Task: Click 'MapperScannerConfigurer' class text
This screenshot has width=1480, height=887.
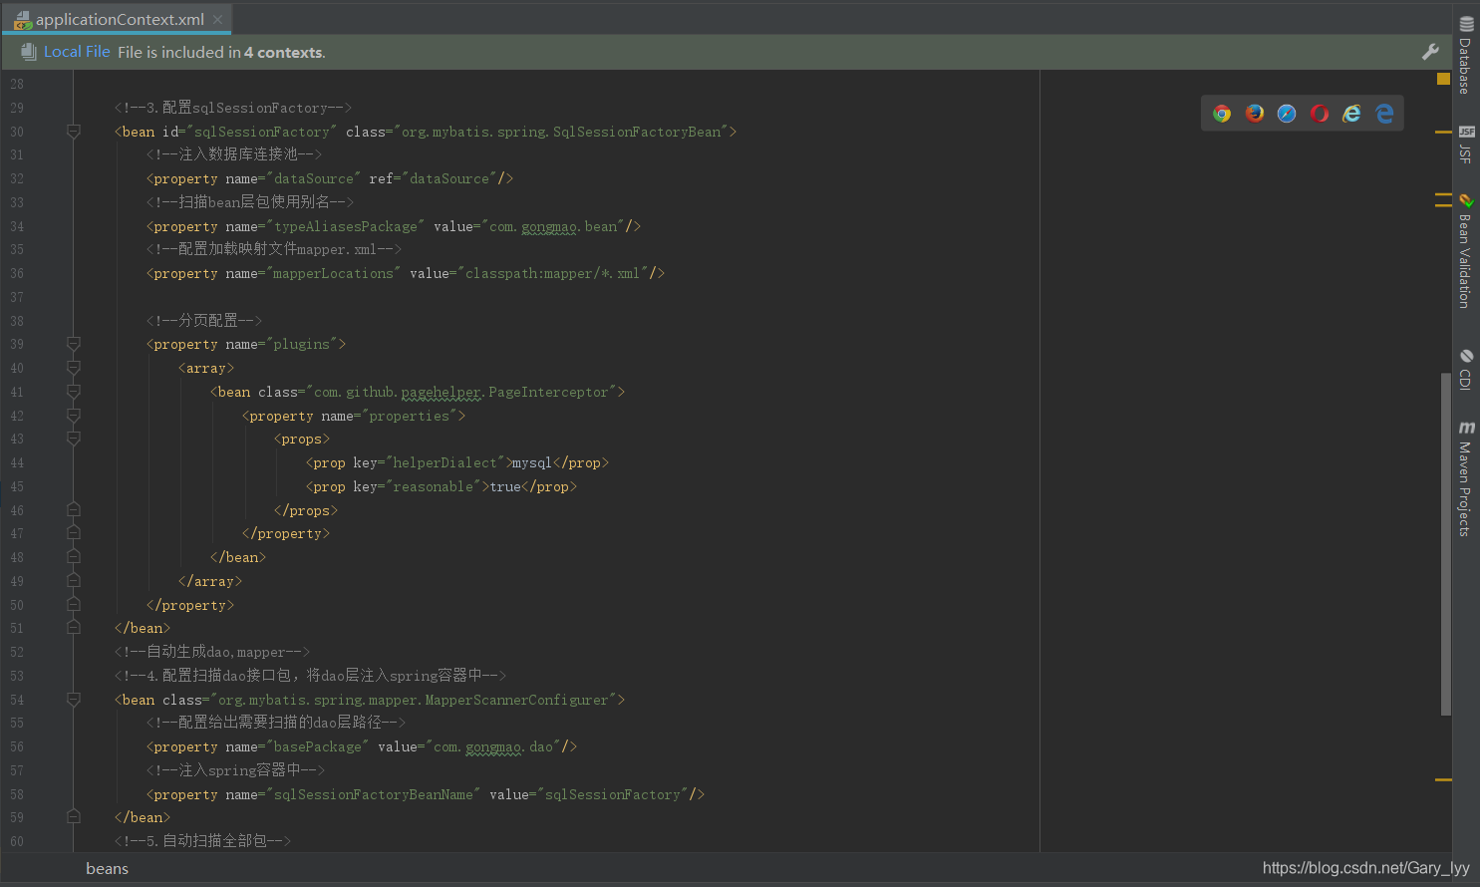Action: [516, 700]
